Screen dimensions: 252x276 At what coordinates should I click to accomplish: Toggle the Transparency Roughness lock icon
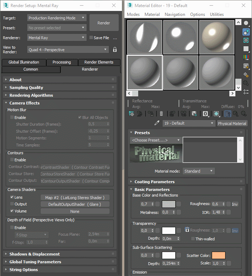coord(187,229)
